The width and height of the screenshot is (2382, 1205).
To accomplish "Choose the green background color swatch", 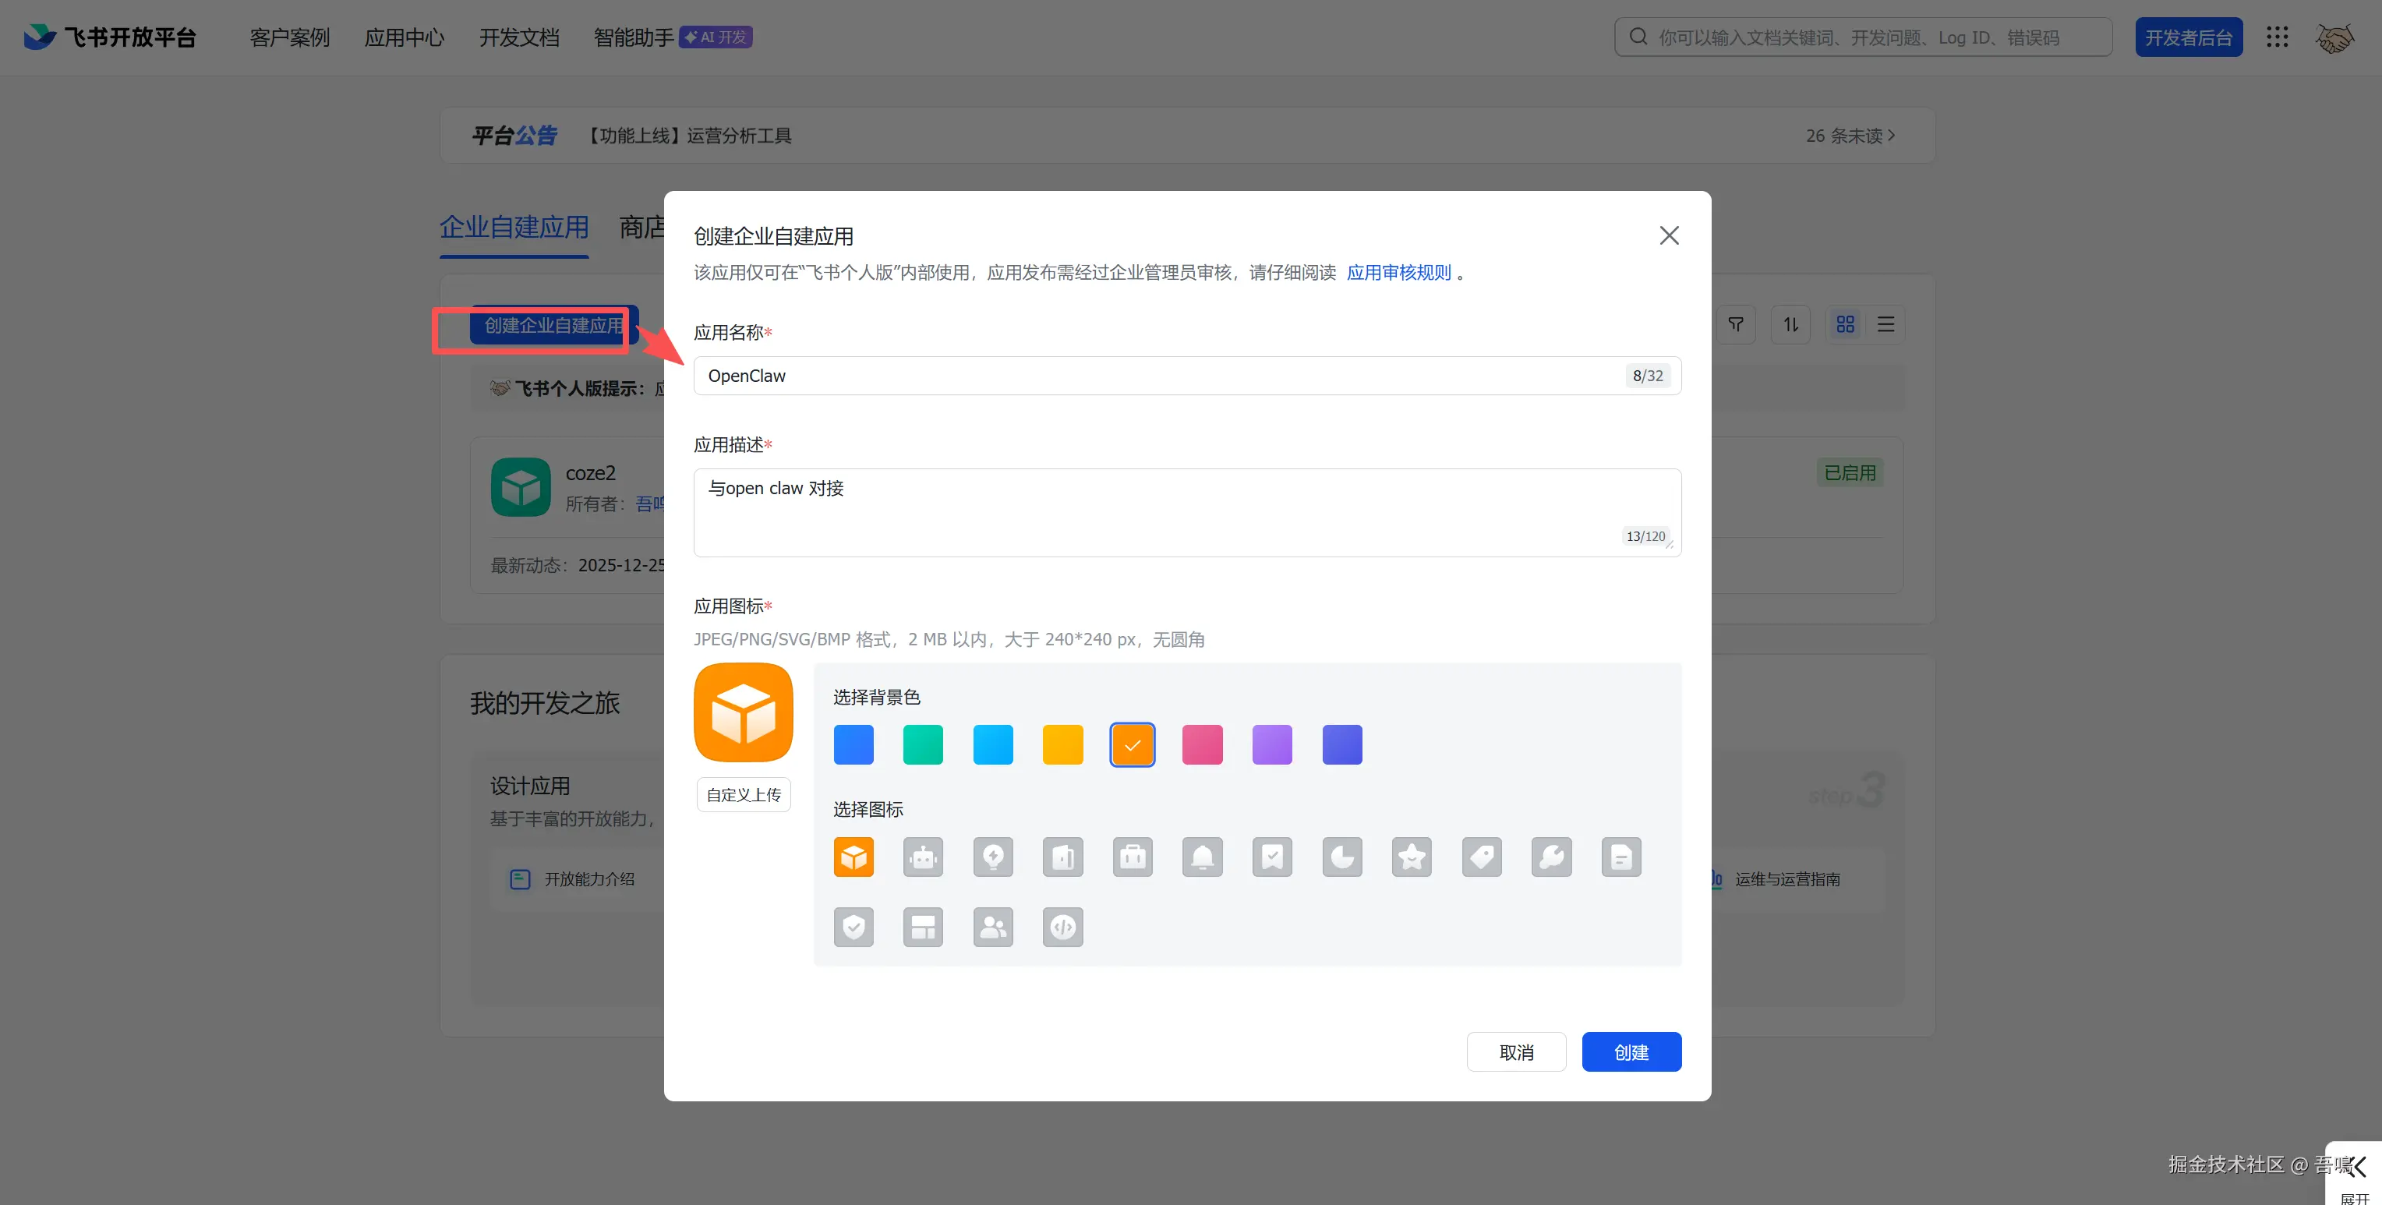I will 923,744.
